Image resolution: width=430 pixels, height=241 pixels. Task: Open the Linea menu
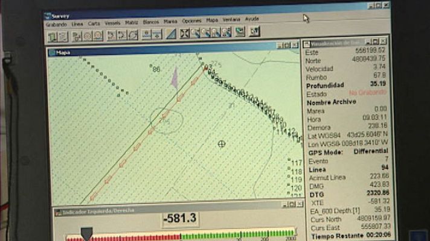(x=77, y=24)
